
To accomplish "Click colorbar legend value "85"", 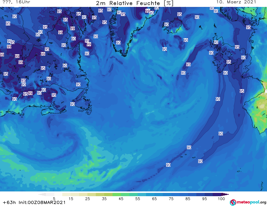I will click(188, 198).
